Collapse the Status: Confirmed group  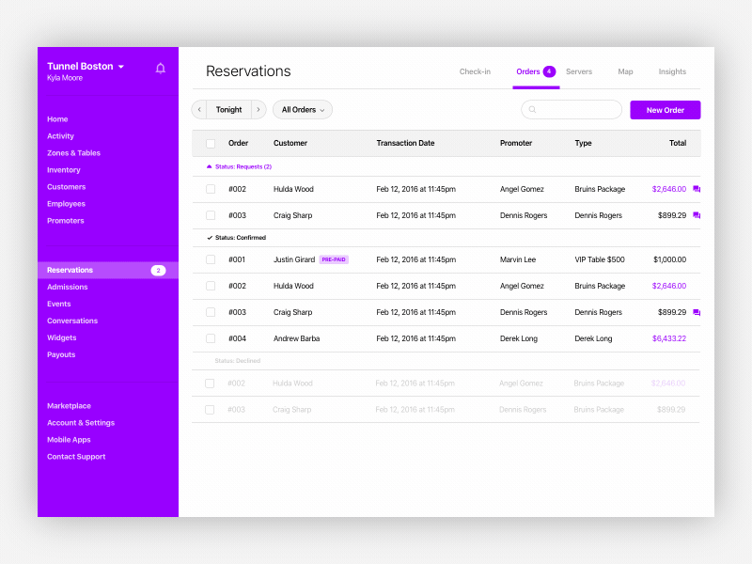(x=209, y=237)
